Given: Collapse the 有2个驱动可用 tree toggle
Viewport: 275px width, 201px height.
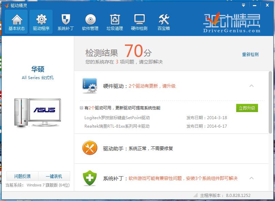Looking at the screenshot, I should point(81,108).
